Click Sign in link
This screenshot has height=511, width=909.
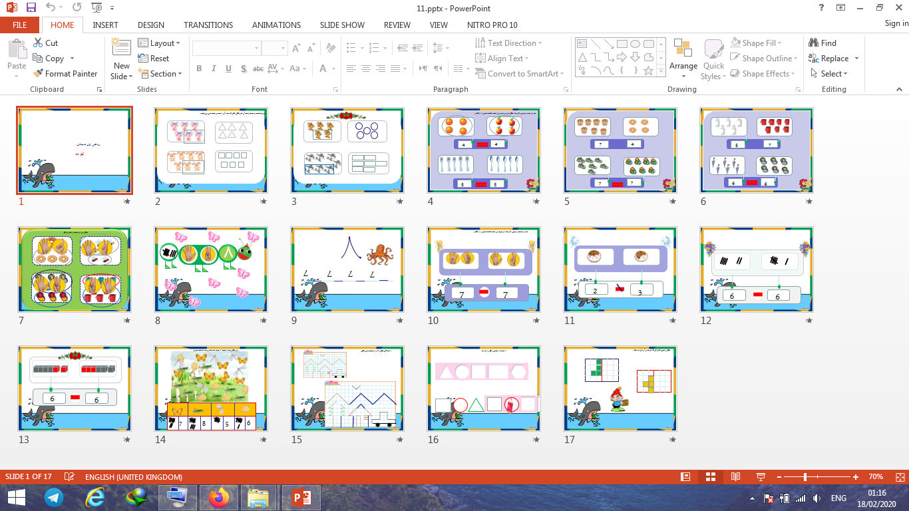tap(896, 23)
